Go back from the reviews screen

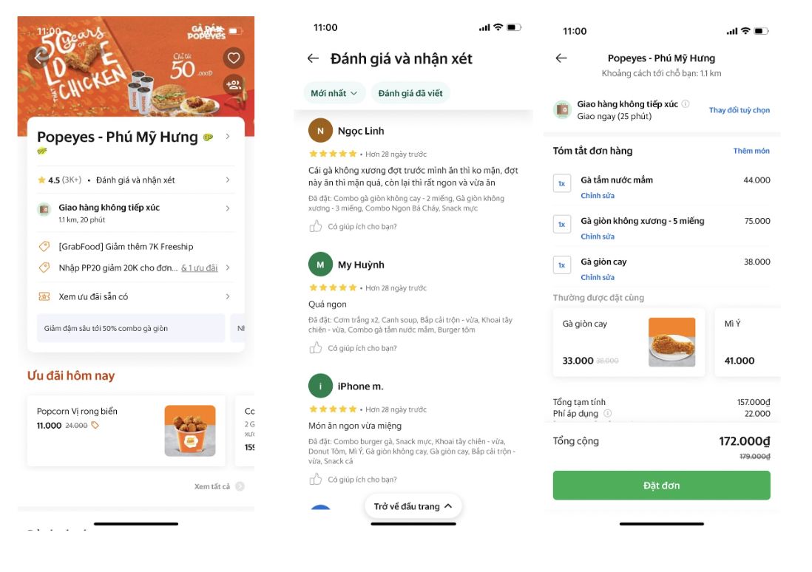coord(313,58)
